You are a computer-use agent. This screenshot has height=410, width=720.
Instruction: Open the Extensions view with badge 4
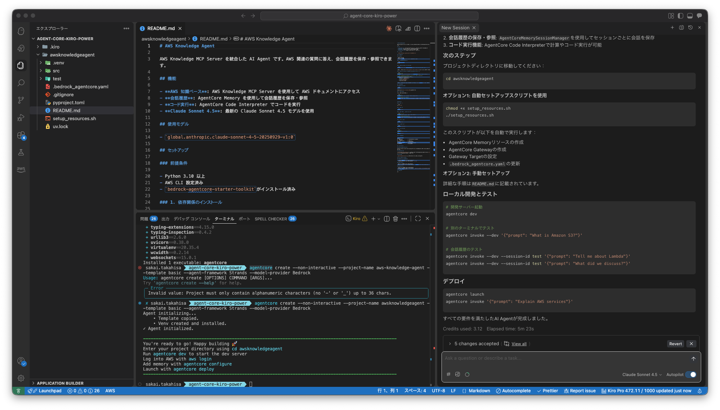(x=21, y=135)
